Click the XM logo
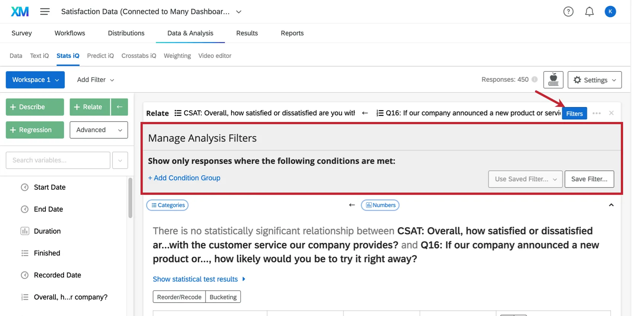 click(x=20, y=12)
